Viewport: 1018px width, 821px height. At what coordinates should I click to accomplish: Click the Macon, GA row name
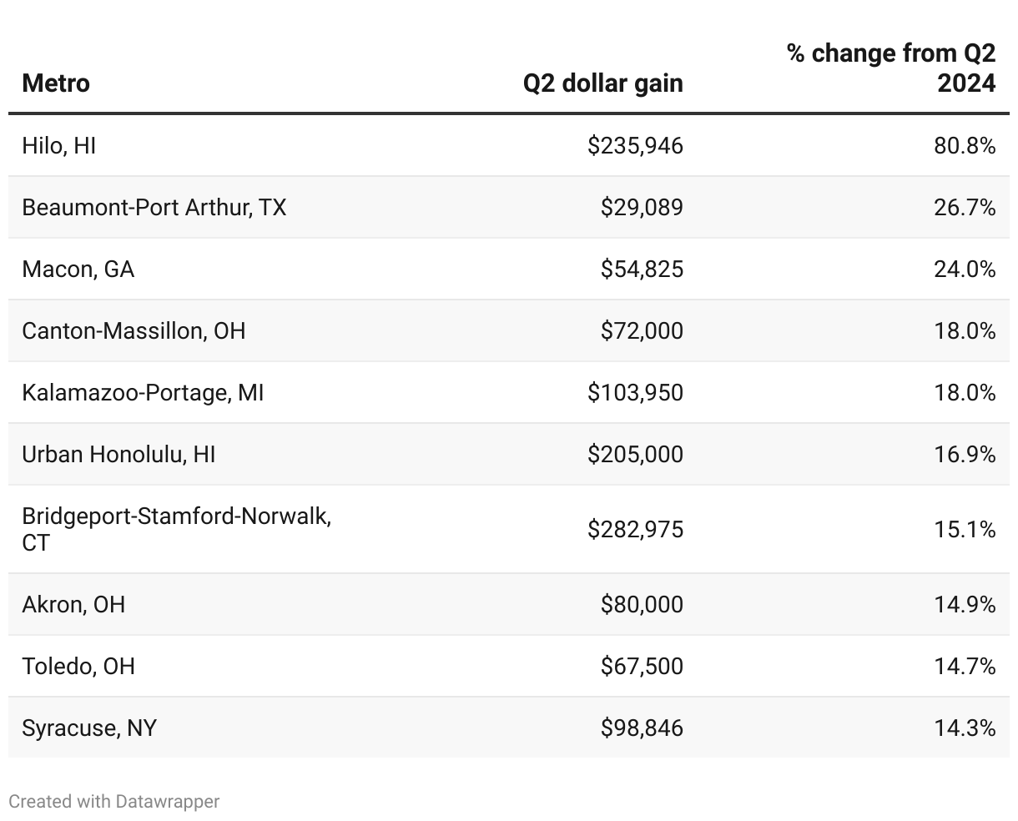[x=78, y=269]
